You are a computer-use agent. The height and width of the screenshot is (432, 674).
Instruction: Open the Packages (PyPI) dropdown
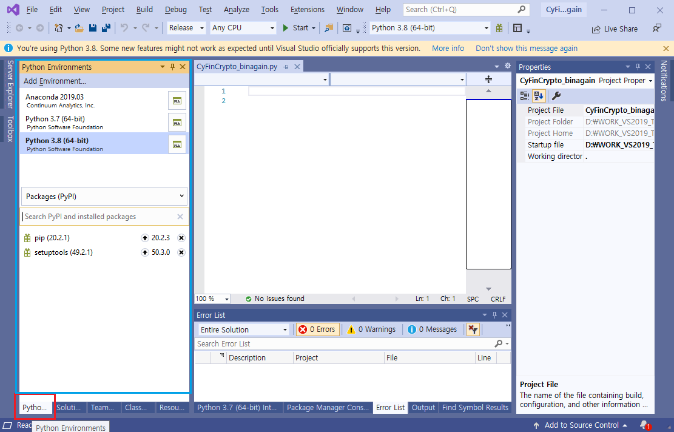point(104,197)
